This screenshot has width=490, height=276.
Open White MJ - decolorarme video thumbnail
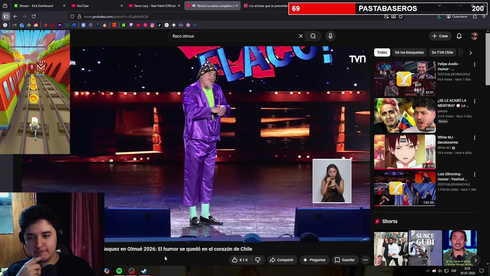(x=405, y=152)
